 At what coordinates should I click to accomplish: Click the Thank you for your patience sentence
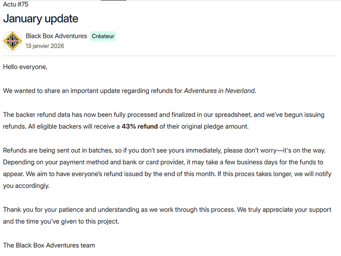(103, 210)
